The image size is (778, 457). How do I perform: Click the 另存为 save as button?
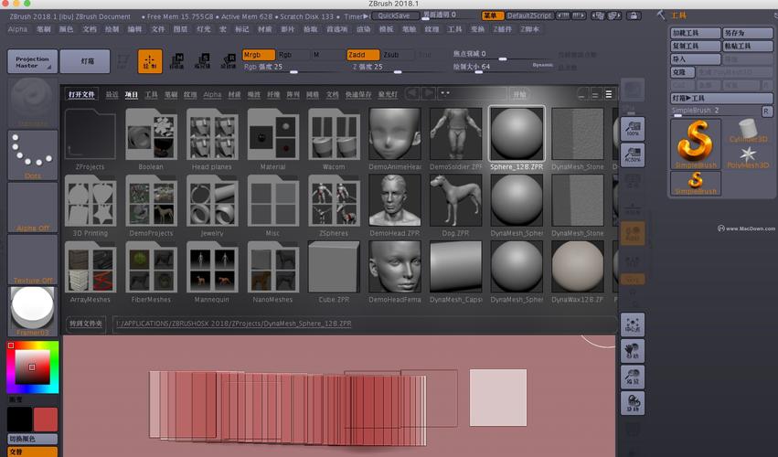point(747,33)
